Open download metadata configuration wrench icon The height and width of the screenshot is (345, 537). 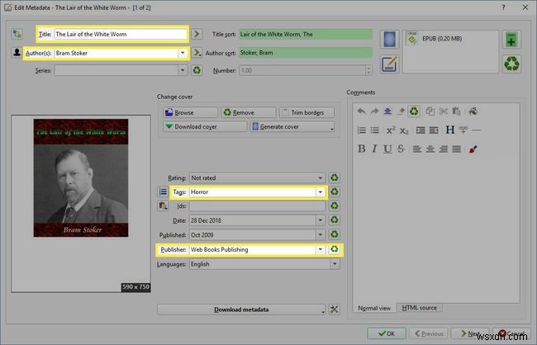coord(335,310)
